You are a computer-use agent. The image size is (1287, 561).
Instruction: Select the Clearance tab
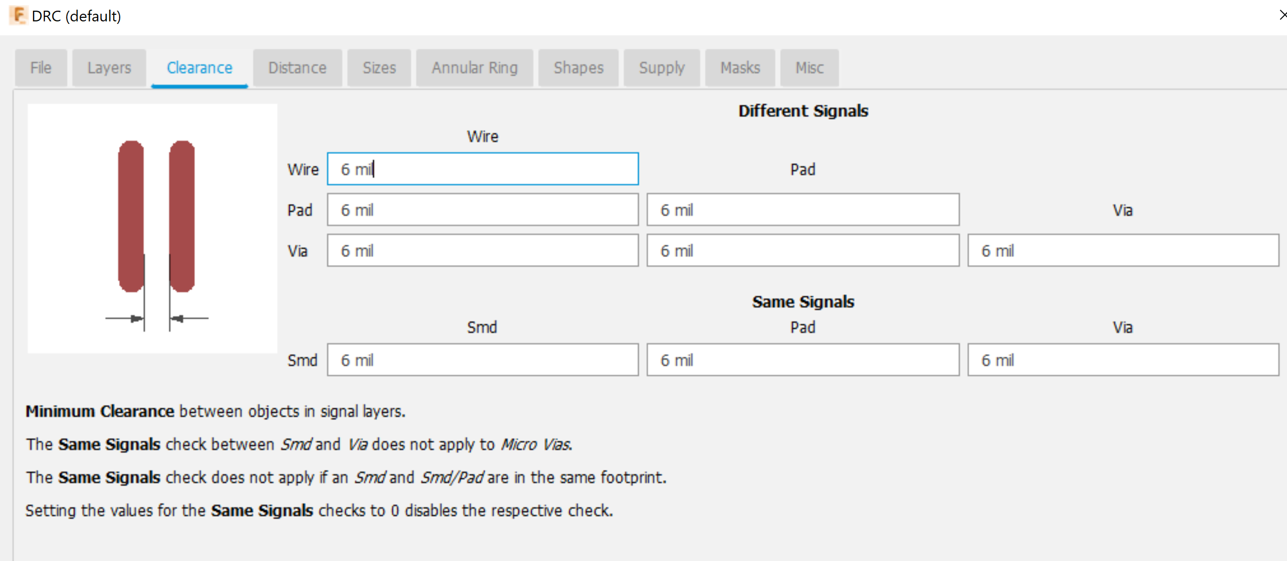tap(199, 68)
